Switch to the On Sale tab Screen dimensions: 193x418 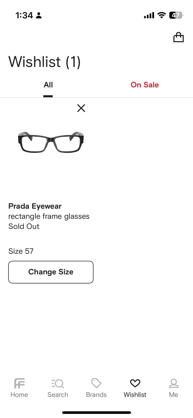[145, 85]
